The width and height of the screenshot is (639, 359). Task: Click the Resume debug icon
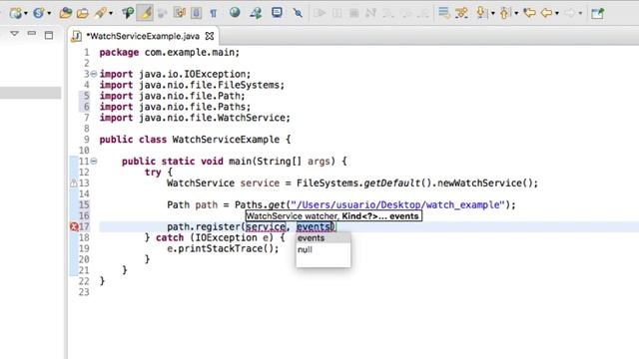coord(319,13)
